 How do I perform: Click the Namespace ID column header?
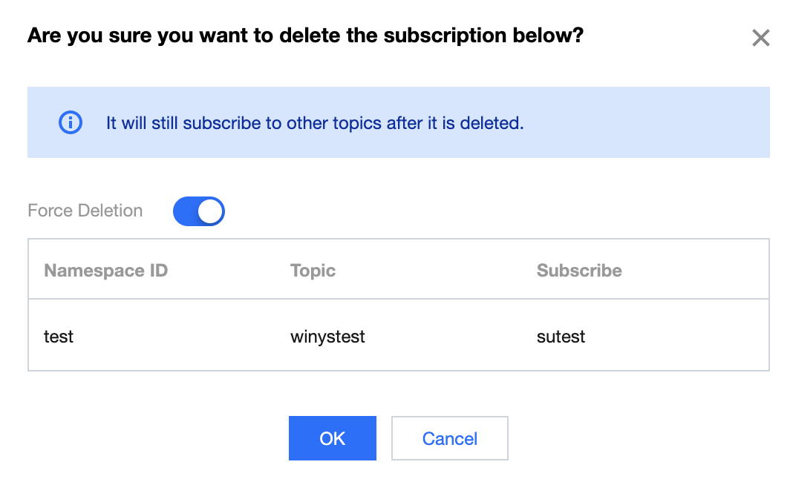(x=105, y=271)
